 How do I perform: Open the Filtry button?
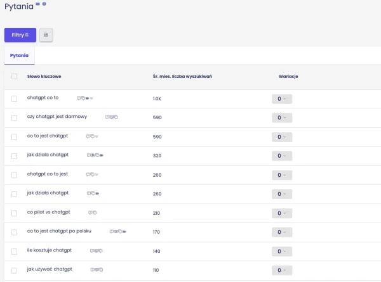(x=20, y=35)
